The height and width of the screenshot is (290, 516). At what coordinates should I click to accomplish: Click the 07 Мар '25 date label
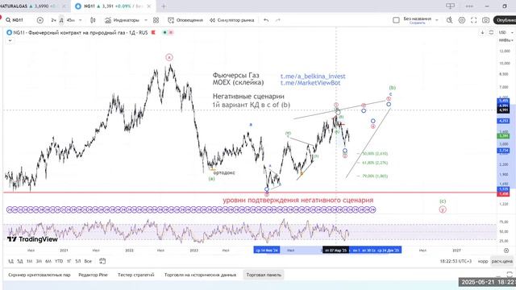(335, 251)
